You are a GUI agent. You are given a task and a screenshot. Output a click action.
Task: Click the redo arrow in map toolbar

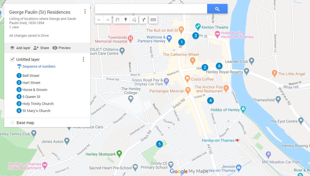(107, 20)
